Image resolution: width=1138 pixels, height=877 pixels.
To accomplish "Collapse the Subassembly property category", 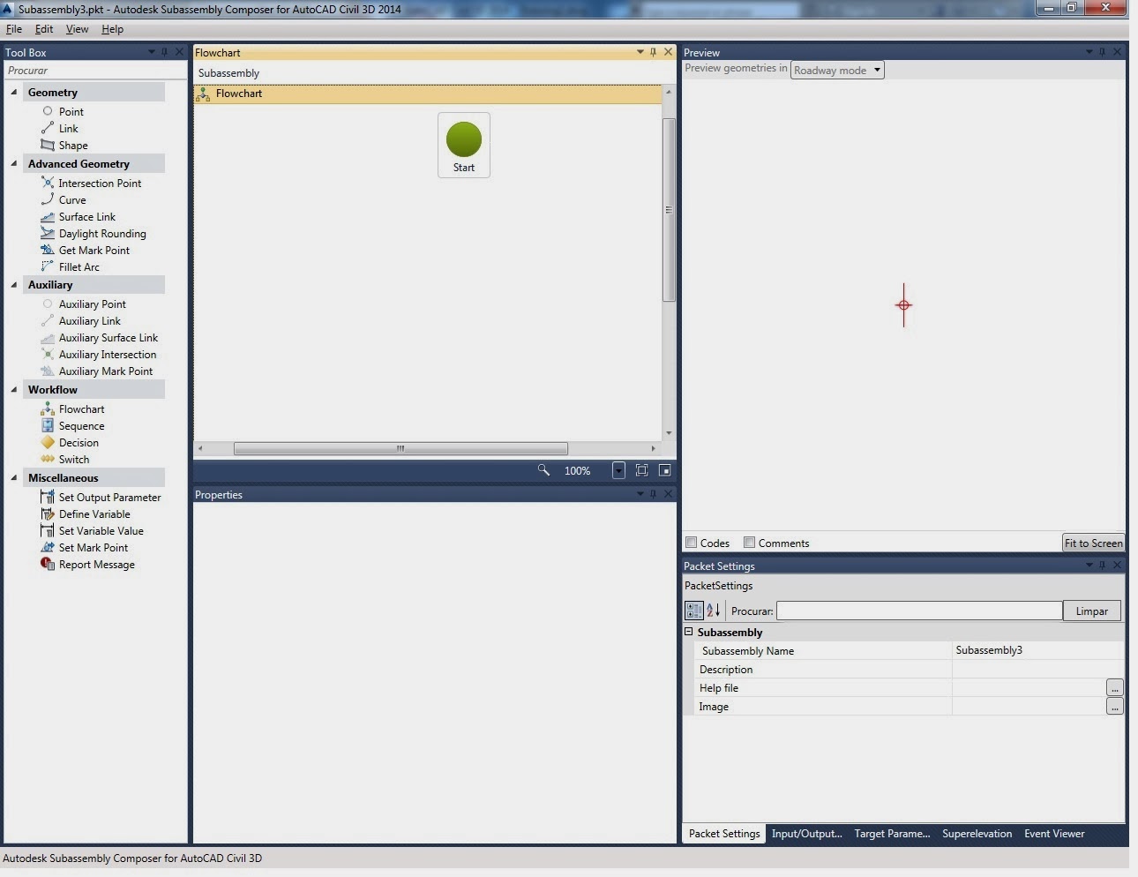I will tap(689, 632).
